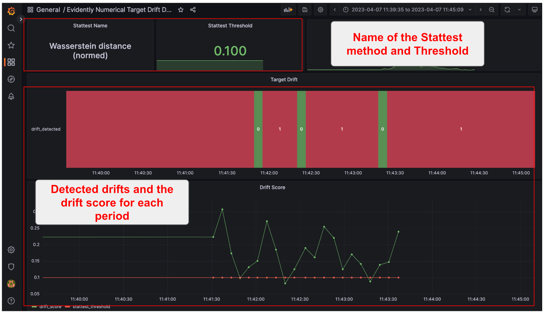This screenshot has width=544, height=314.
Task: Open dashboard settings gear
Action: (x=320, y=10)
